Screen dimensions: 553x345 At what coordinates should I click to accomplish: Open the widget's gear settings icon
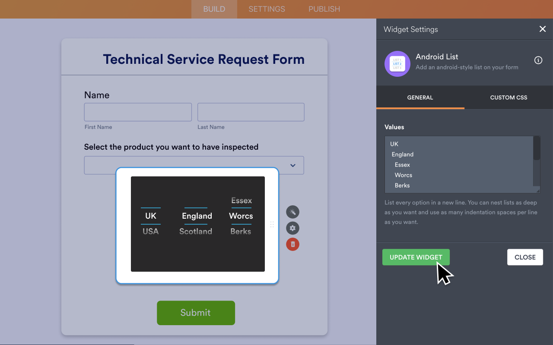tap(292, 228)
